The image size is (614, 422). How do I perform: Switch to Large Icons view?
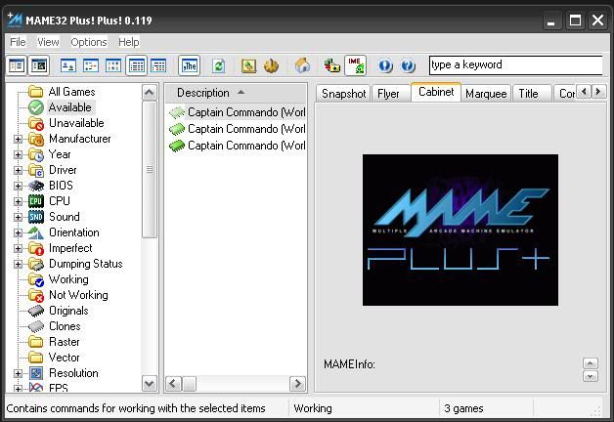pos(68,65)
